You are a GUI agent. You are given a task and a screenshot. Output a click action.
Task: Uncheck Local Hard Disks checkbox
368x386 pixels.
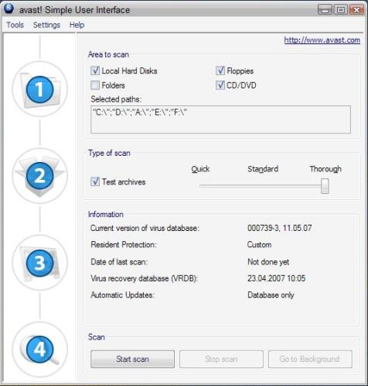pyautogui.click(x=95, y=71)
